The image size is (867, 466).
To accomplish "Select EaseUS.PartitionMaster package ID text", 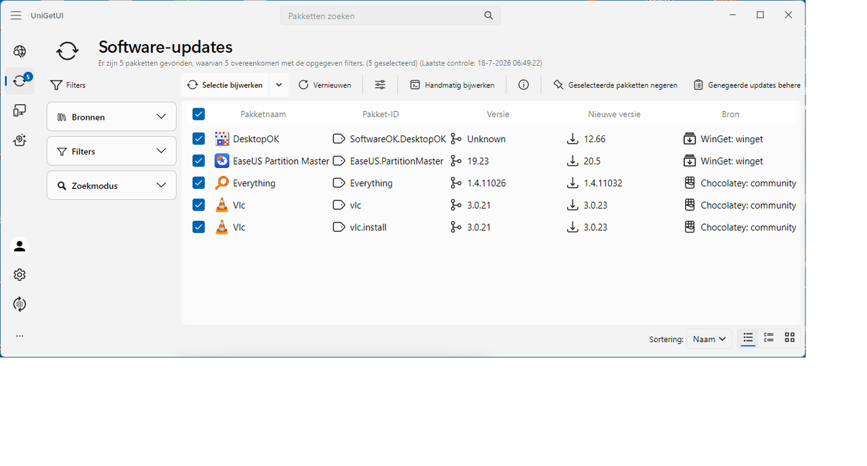I will (x=396, y=161).
